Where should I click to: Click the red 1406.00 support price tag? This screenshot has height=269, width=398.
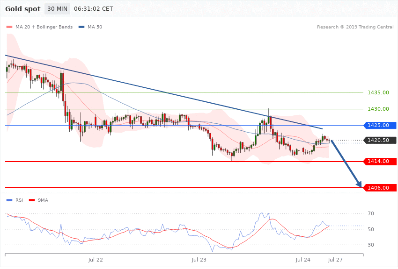tap(380, 188)
